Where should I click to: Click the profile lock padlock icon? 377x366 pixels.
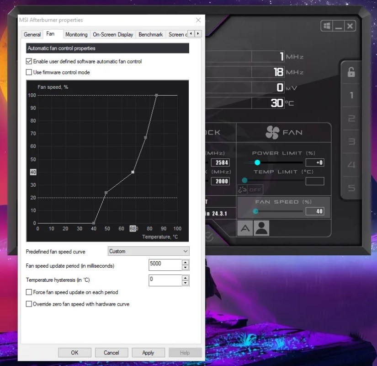pos(351,72)
